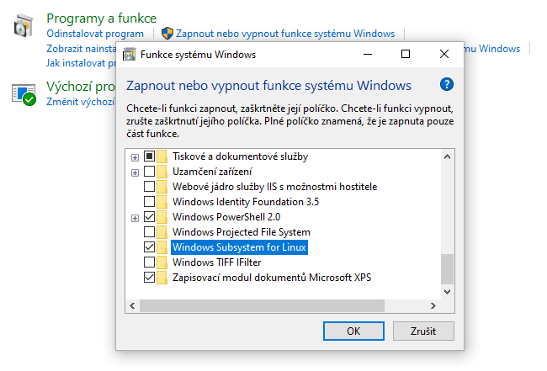Click folder icon next to Windows PowerShell 2.0

162,217
